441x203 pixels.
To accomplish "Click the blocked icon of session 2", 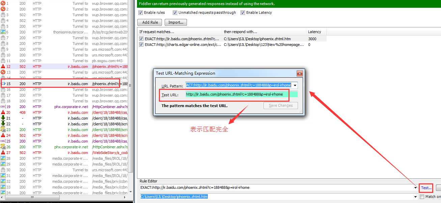I will (x=3, y=9).
